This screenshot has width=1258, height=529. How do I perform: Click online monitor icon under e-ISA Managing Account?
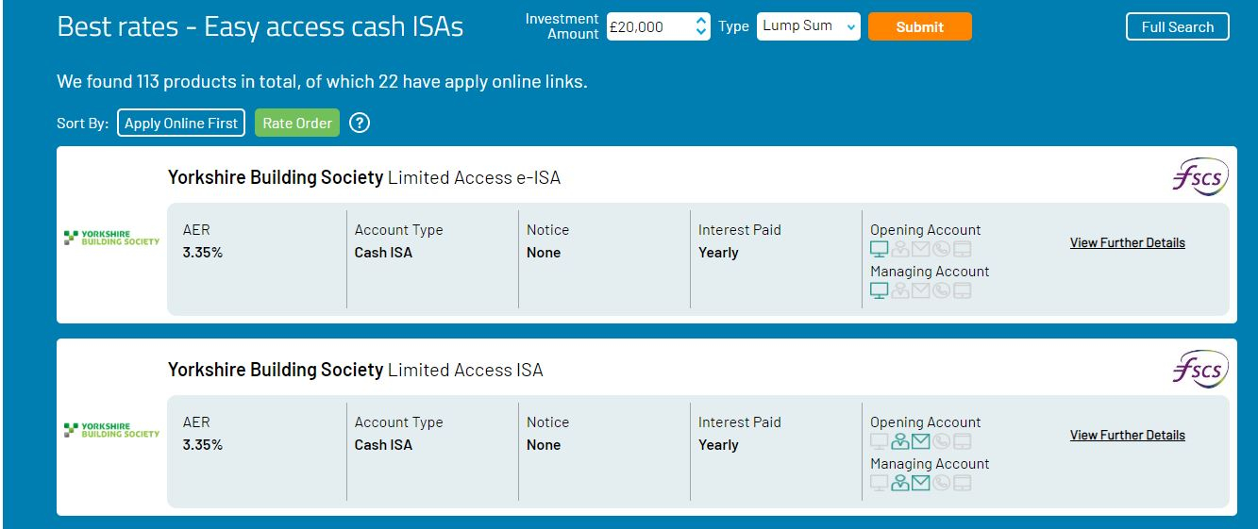[879, 290]
